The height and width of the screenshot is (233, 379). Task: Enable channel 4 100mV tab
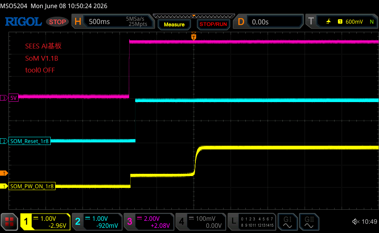pos(200,222)
